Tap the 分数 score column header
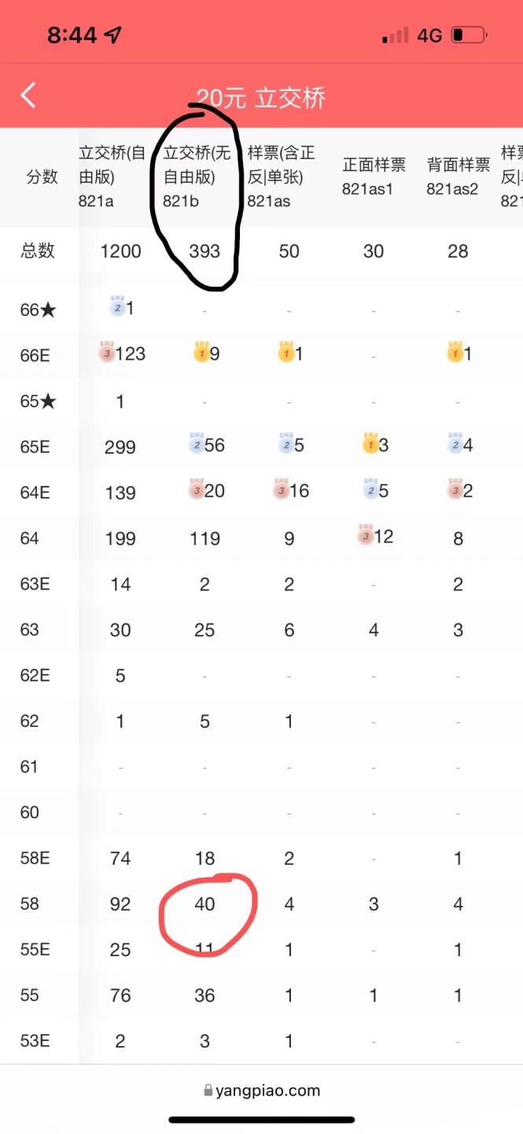The width and height of the screenshot is (523, 1134). pos(42,177)
